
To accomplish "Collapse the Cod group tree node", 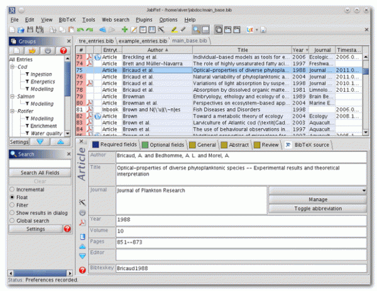I will point(12,66).
